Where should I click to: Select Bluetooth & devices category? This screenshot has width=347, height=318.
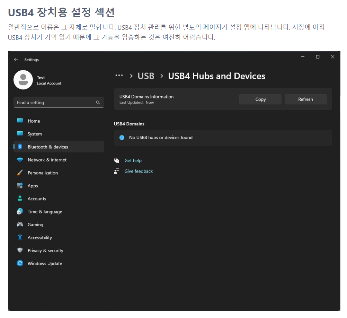59,147
